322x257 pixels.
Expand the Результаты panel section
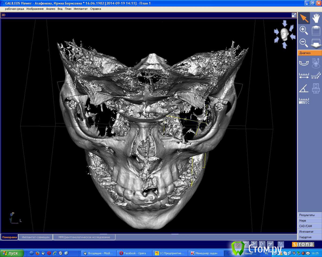pos(310,215)
